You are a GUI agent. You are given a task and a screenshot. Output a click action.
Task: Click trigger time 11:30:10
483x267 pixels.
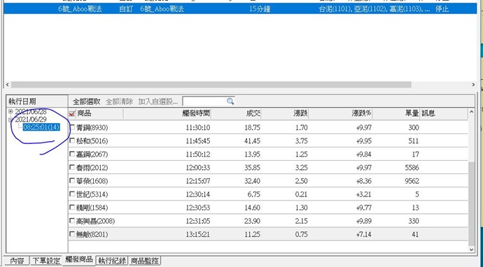pyautogui.click(x=198, y=127)
